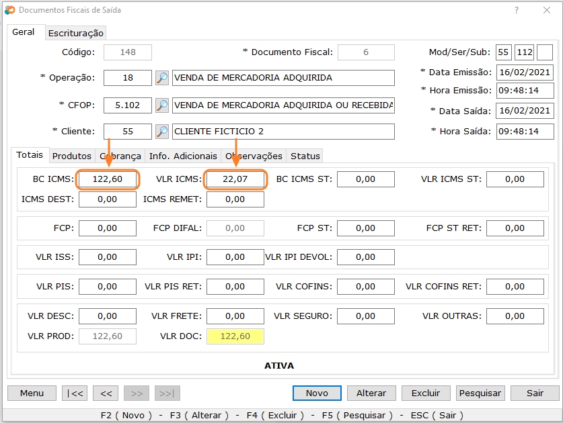Click the yellow VLR DOC field

(x=235, y=336)
